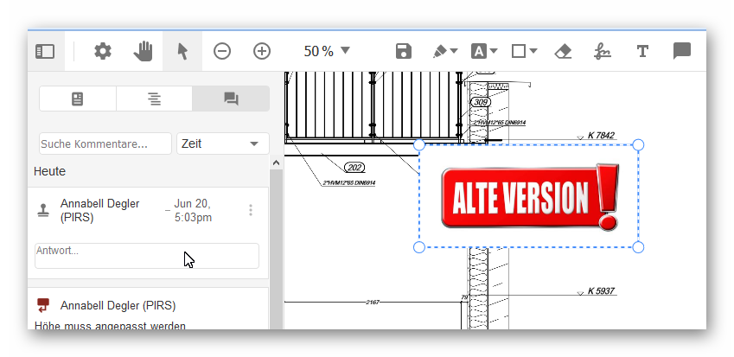Switch to the thumbnails panel tab
This screenshot has width=734, height=357.
pyautogui.click(x=78, y=99)
